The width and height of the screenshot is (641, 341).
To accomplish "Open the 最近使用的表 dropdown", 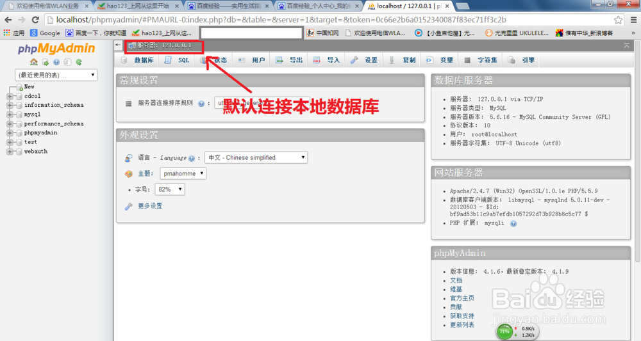I will point(56,75).
